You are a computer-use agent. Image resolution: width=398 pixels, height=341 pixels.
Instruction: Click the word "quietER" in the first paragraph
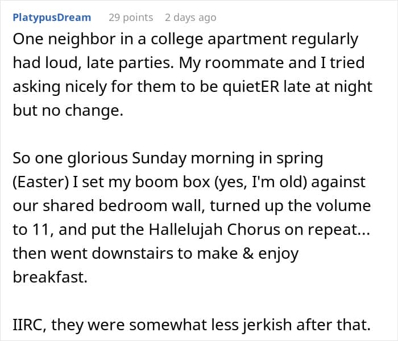click(x=251, y=87)
